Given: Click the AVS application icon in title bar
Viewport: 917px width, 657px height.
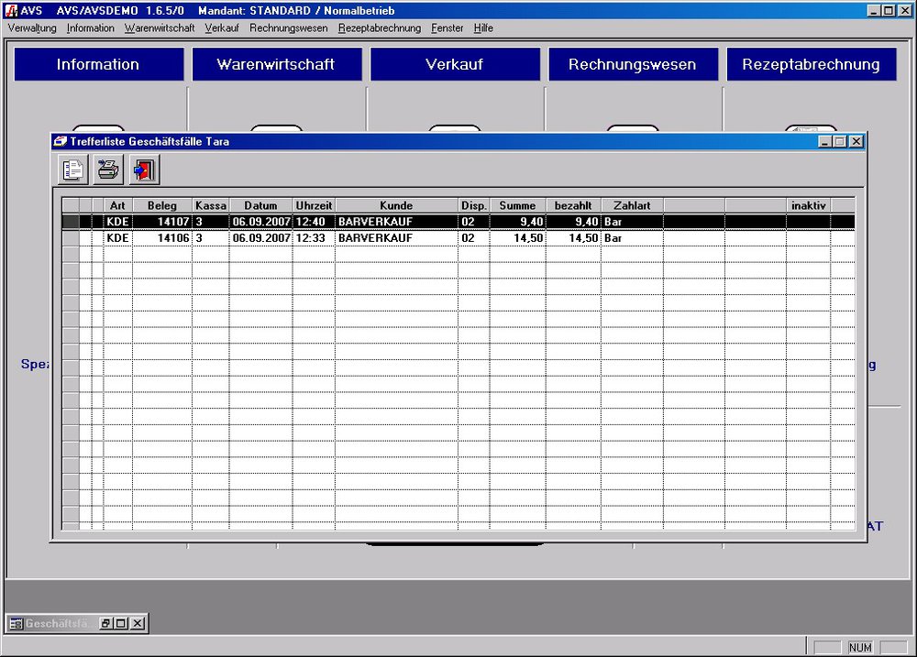Looking at the screenshot, I should [x=12, y=10].
